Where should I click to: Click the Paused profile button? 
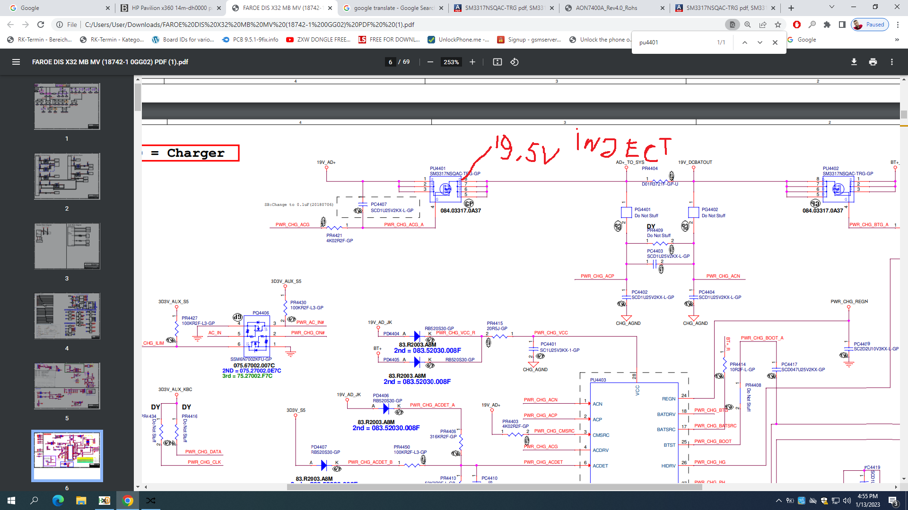[x=870, y=25]
